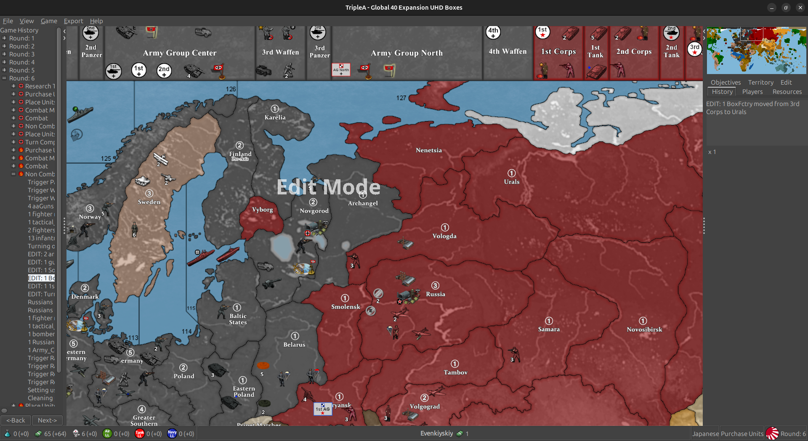
Task: Click the artillery piece north of Baltic States
Action: pos(271,284)
